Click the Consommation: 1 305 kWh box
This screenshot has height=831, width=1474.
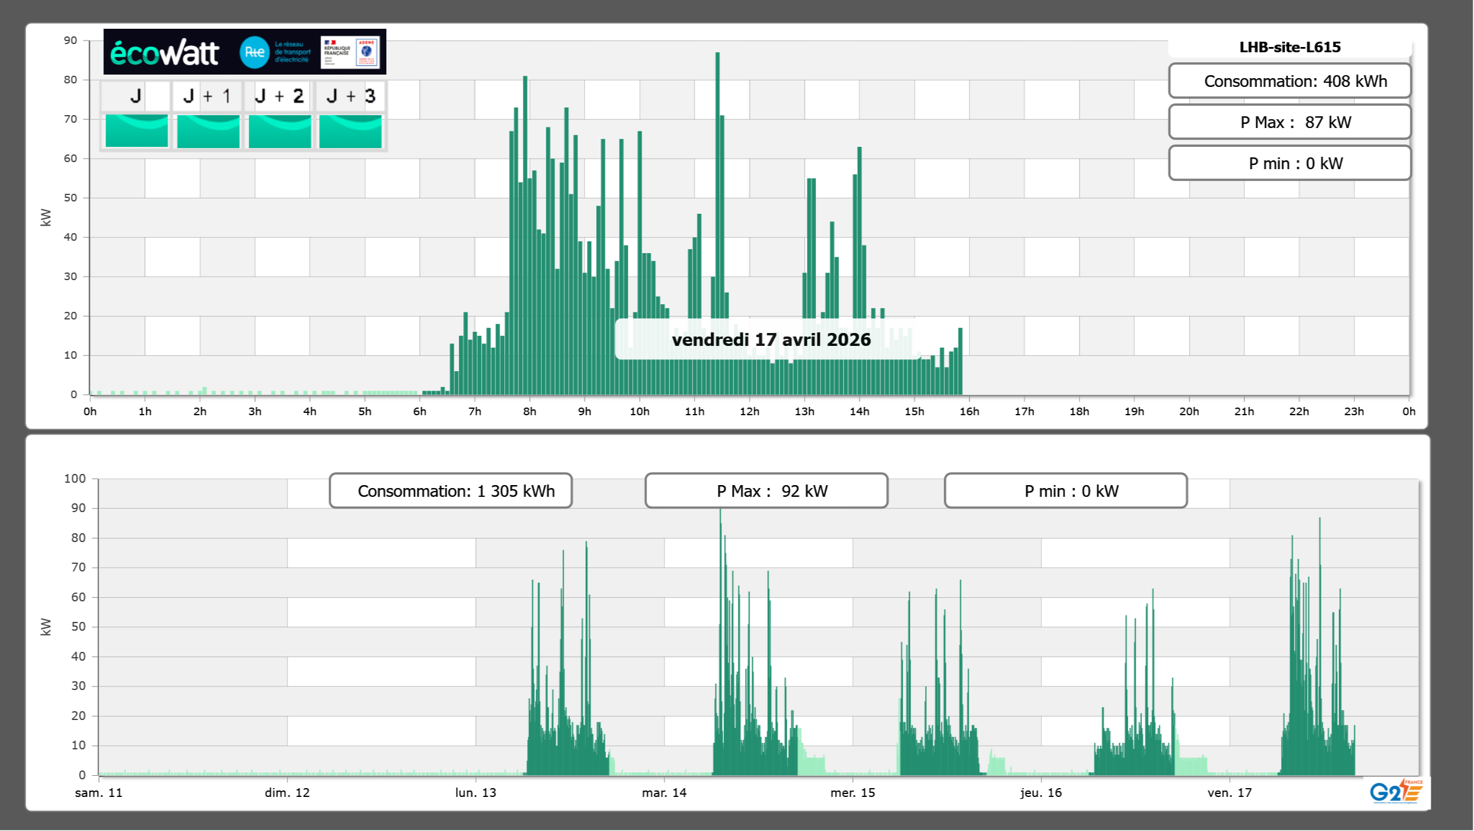[x=451, y=491]
